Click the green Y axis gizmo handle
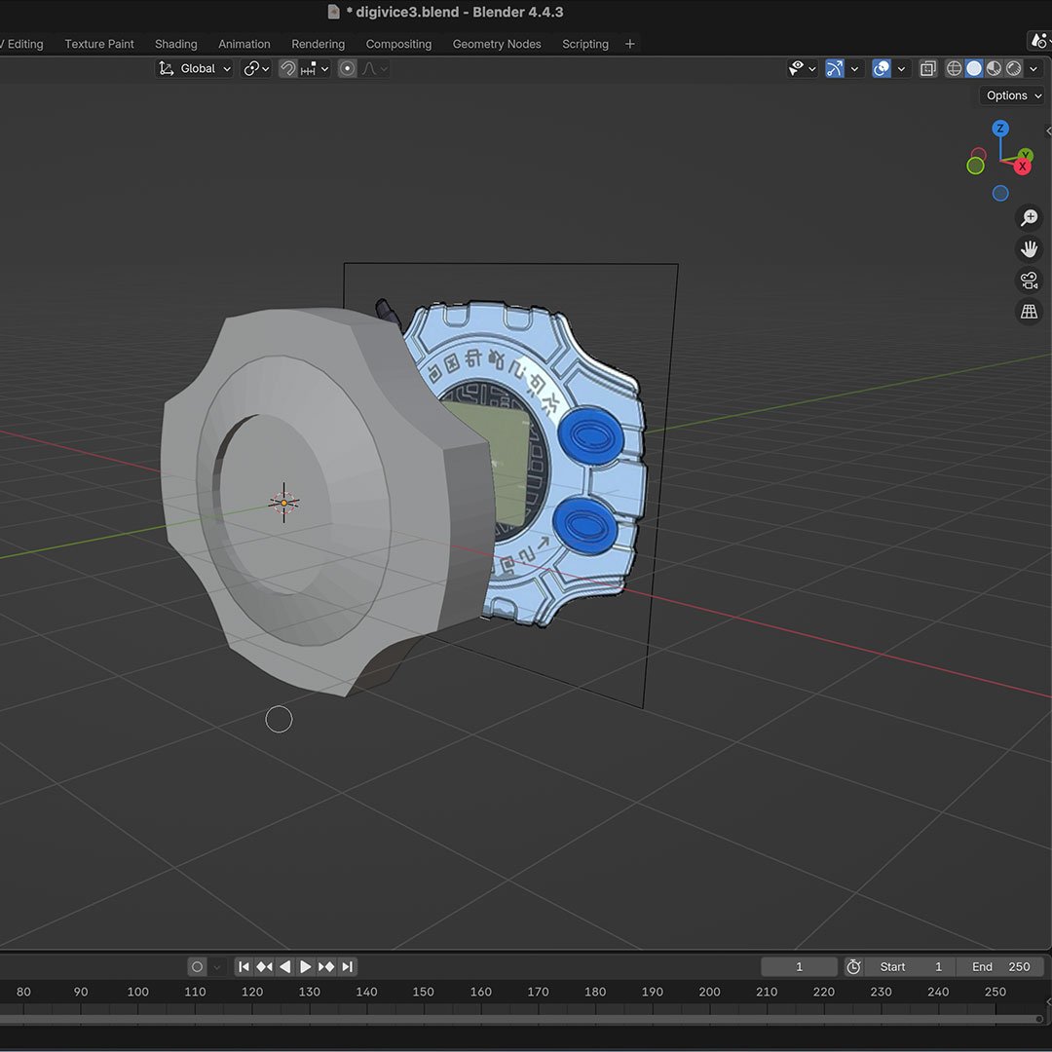The height and width of the screenshot is (1052, 1052). (x=1025, y=156)
